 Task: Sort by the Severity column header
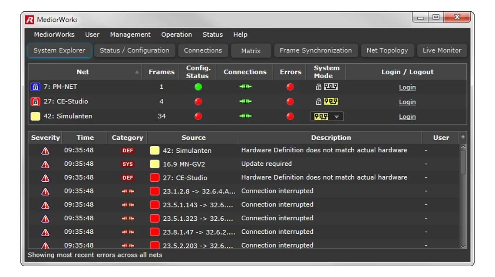[x=46, y=138]
